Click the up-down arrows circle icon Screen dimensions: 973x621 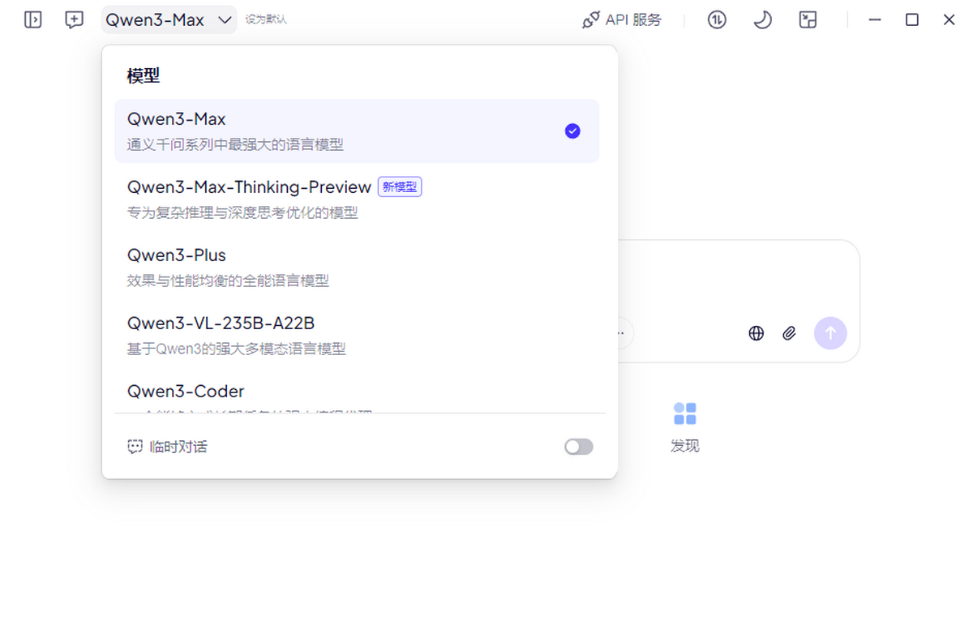pos(717,20)
